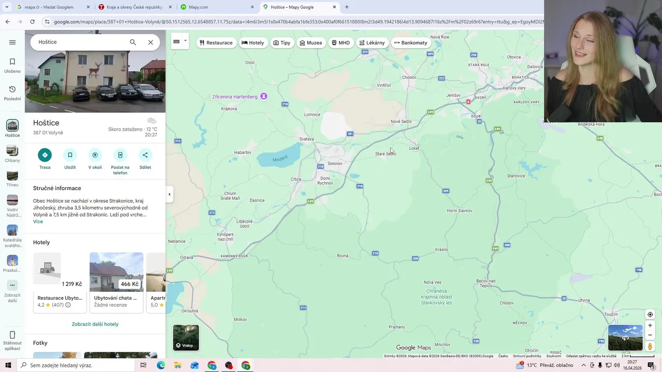
Task: Center map on my location
Action: 650,315
